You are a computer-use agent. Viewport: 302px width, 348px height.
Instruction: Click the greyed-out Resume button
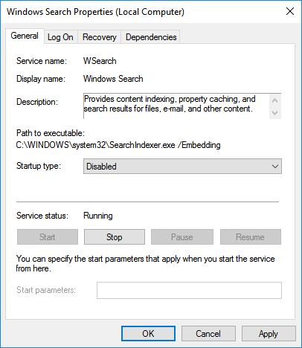point(251,237)
